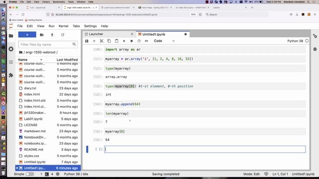Sort files by Name column header
Screen dimensions: 319x179
[x=30, y=60]
